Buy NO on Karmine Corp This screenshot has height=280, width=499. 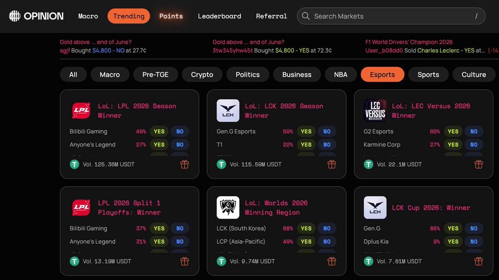tap(474, 145)
